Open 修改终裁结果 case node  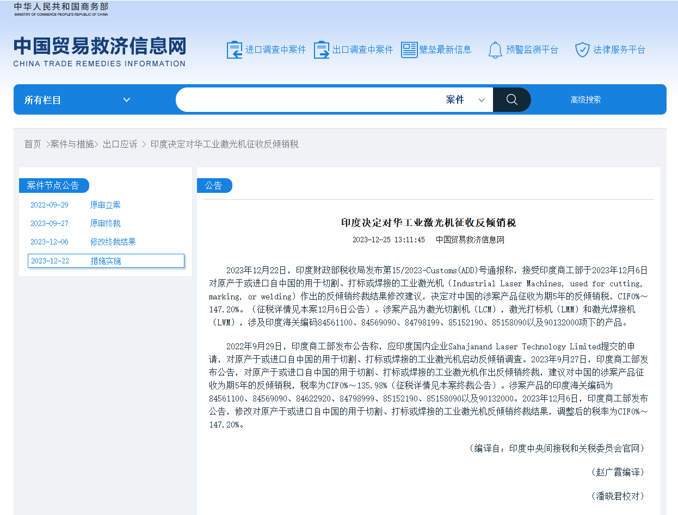click(113, 242)
